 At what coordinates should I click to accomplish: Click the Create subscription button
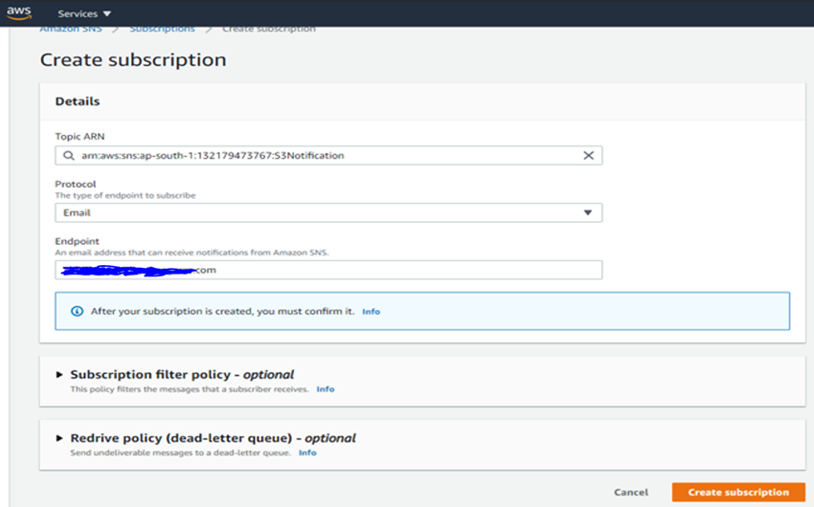click(738, 492)
